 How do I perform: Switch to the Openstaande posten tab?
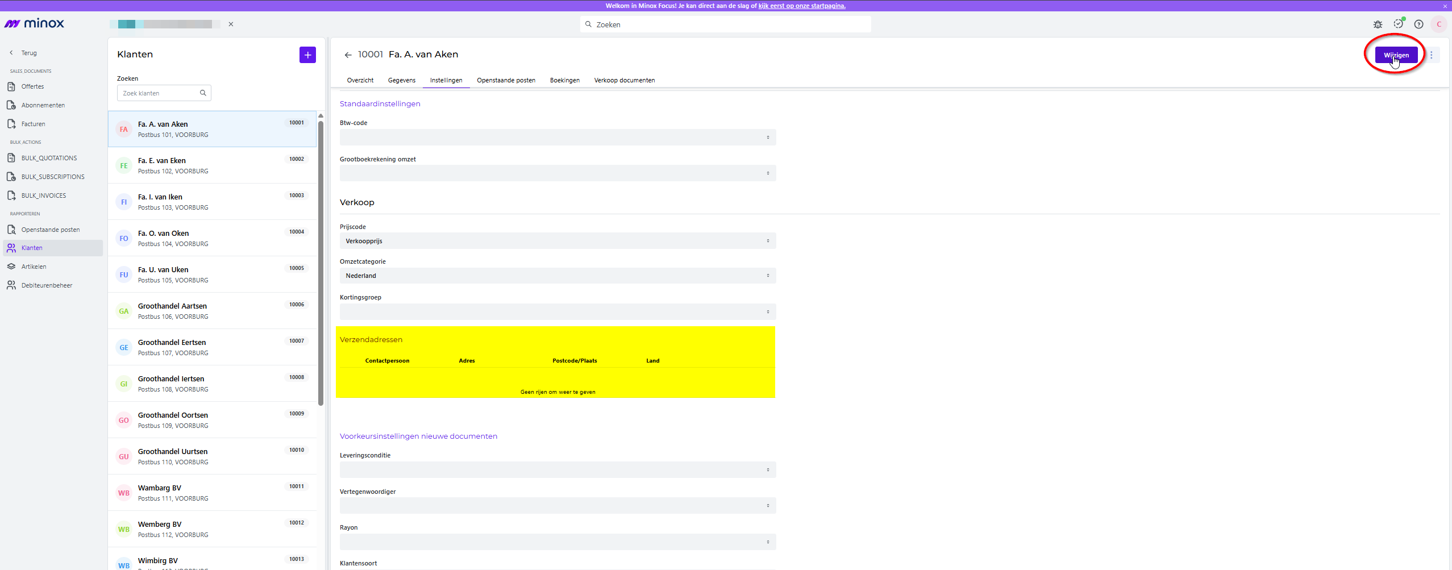pos(506,80)
